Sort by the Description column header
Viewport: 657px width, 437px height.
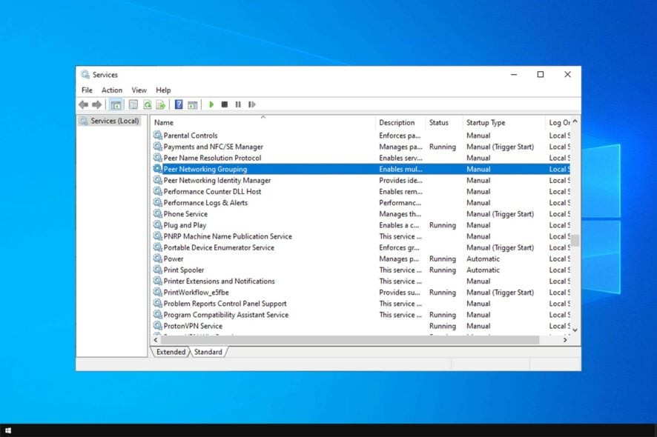(x=400, y=122)
